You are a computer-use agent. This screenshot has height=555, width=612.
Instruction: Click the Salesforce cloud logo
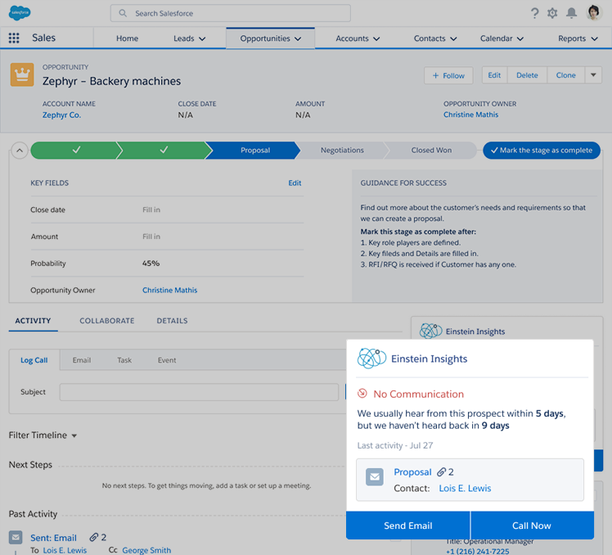tap(20, 13)
